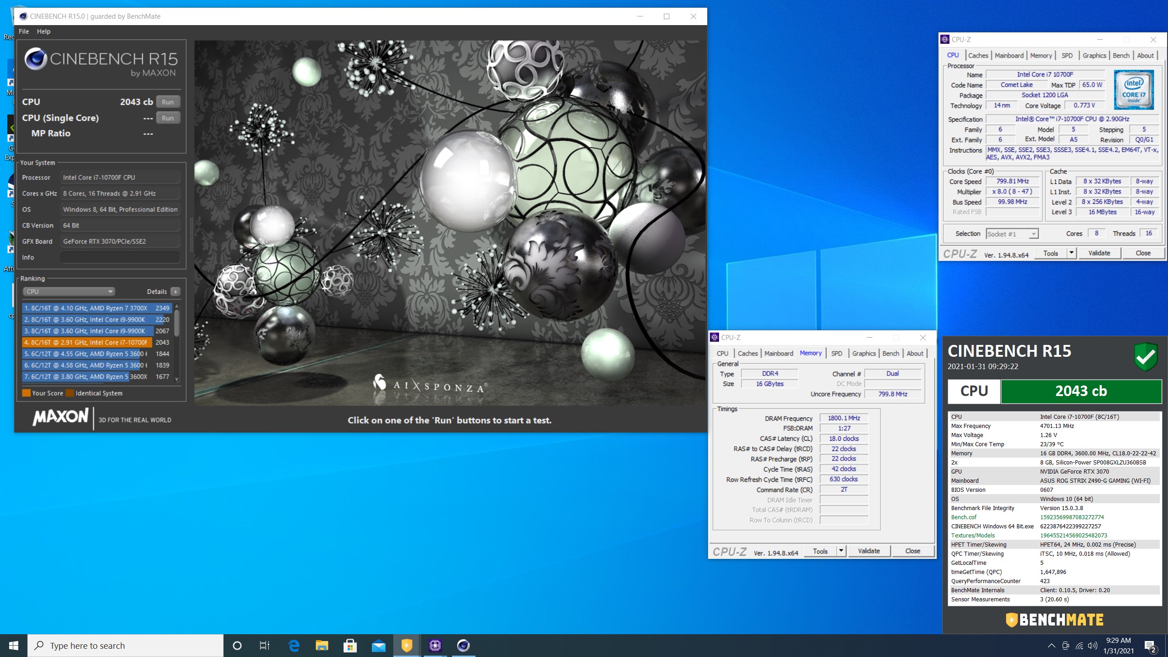
Task: Switch to Mainboard tab in top CPU-Z
Action: point(1009,55)
